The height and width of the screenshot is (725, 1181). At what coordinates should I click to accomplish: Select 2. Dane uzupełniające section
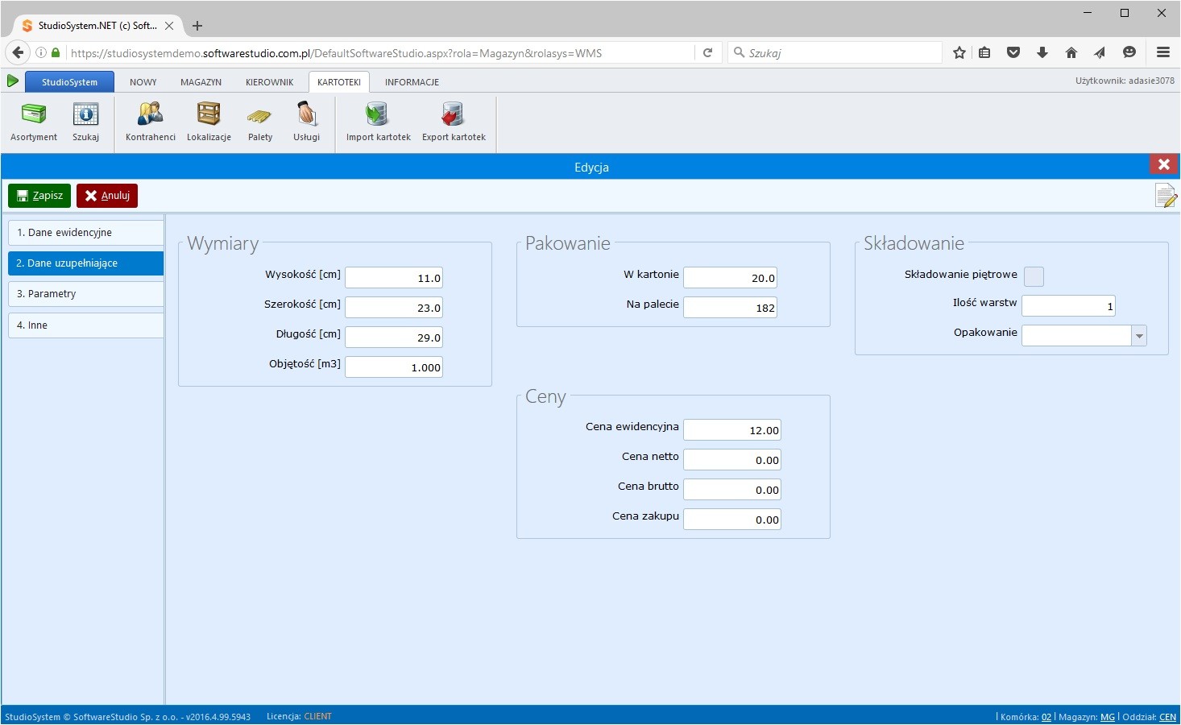pos(85,263)
